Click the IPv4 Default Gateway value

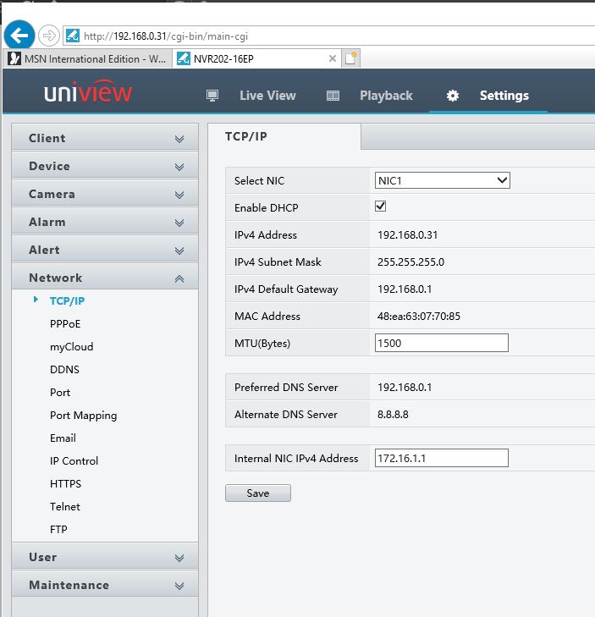point(405,289)
